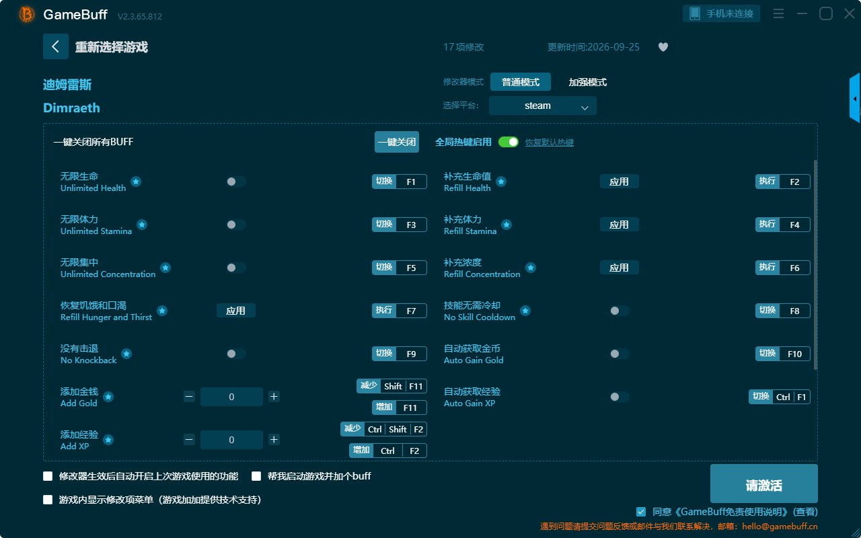Check the in-game cheat menu display checkbox
861x538 pixels.
click(x=48, y=500)
